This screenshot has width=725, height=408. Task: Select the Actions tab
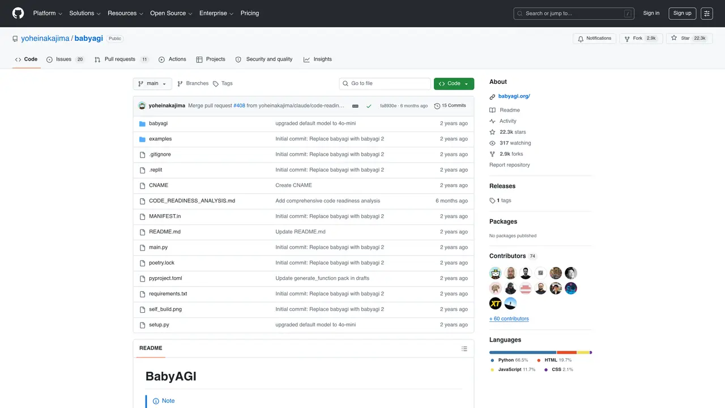pos(172,59)
